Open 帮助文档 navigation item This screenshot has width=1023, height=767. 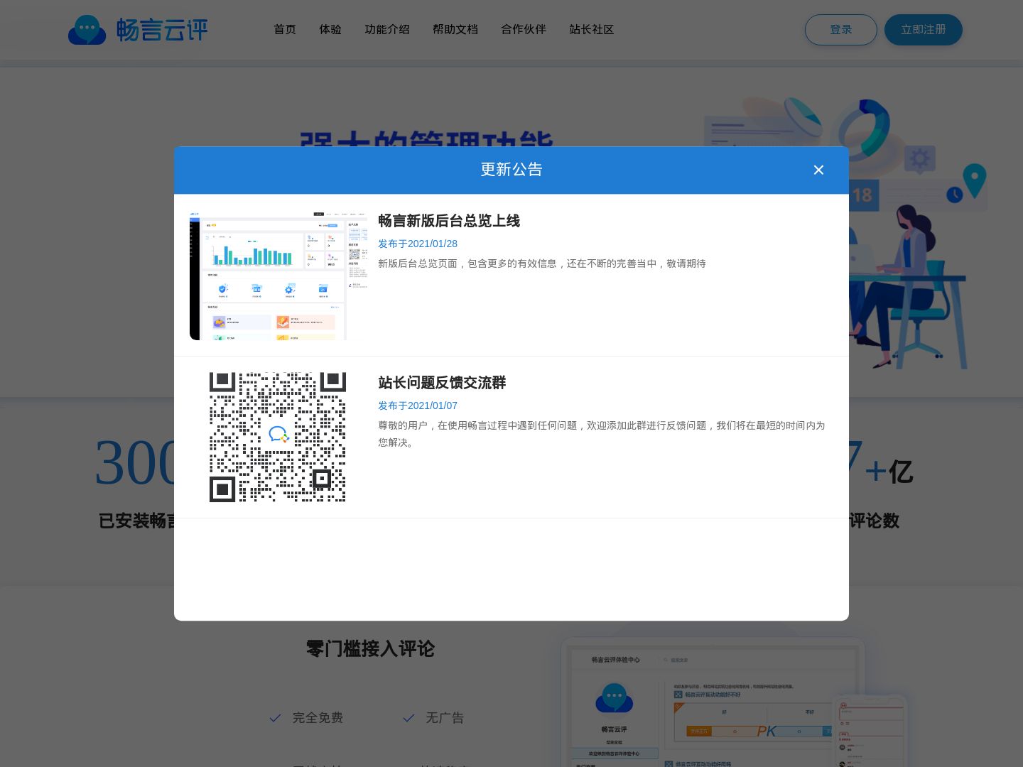click(455, 29)
